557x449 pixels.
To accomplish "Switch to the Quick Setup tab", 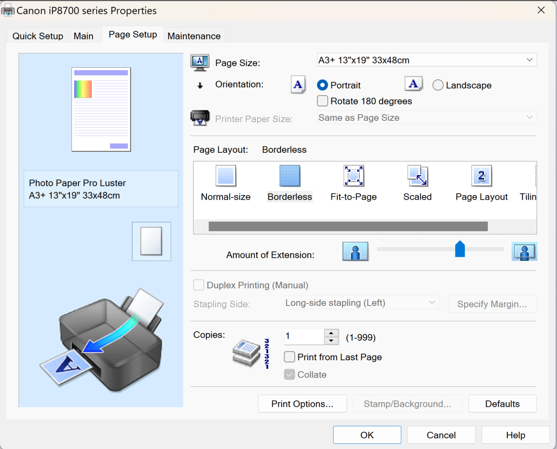I will [38, 36].
